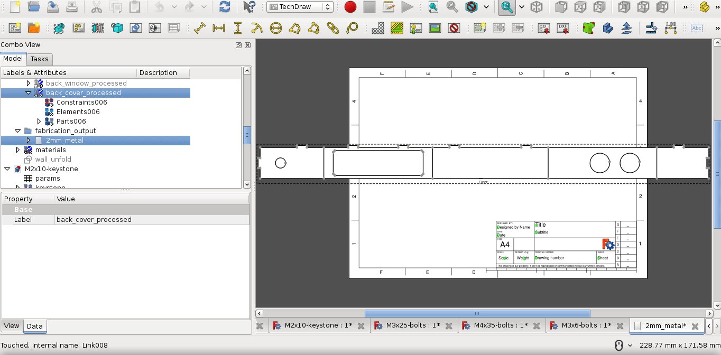Open the draw style dropdown arrow
Screen dimensions: 721x355
point(486,7)
